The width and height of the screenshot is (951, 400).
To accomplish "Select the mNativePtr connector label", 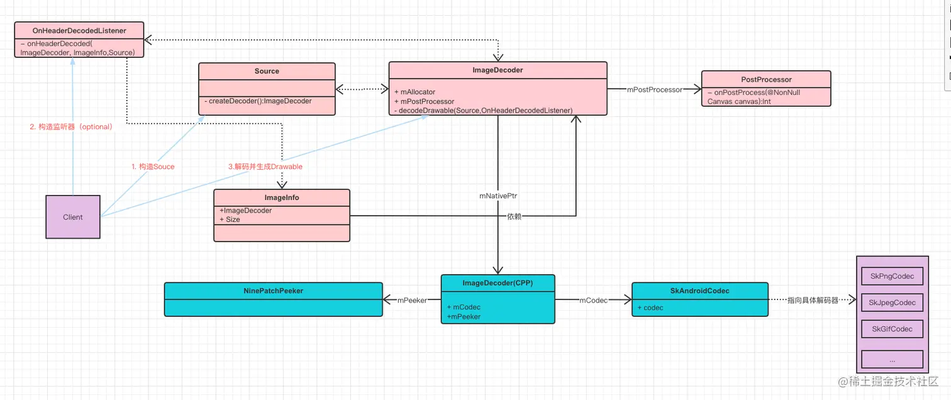I will [498, 196].
